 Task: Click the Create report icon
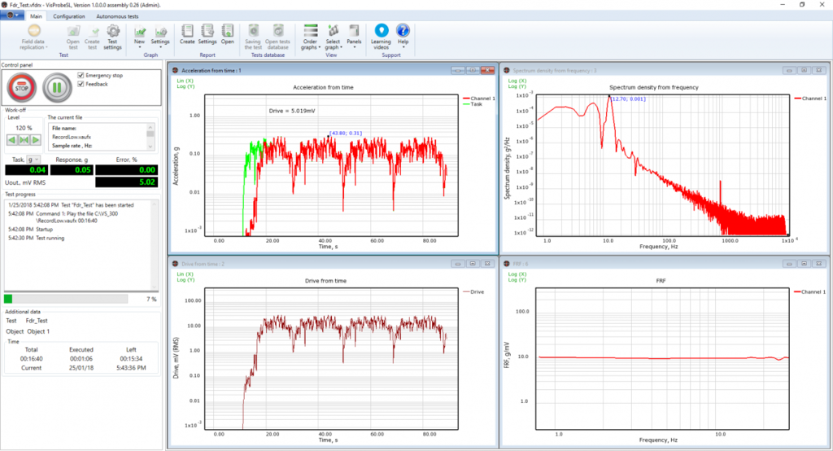pyautogui.click(x=187, y=31)
